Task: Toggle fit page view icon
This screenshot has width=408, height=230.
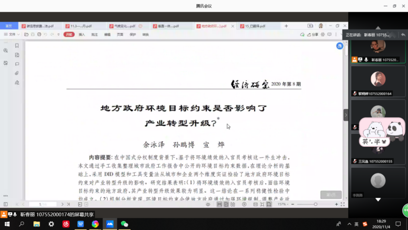Action: click(x=262, y=204)
